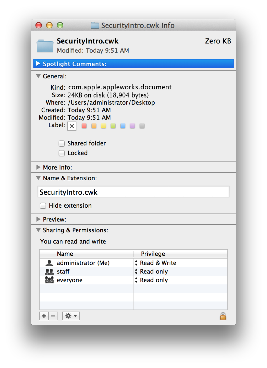Click inside the SecurityIntro.cwk name field

tap(133, 192)
